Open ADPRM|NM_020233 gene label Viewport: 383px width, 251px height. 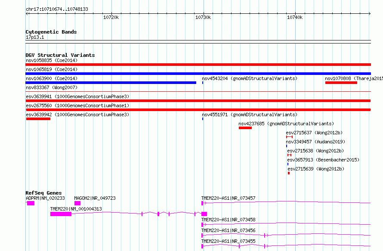(45, 198)
